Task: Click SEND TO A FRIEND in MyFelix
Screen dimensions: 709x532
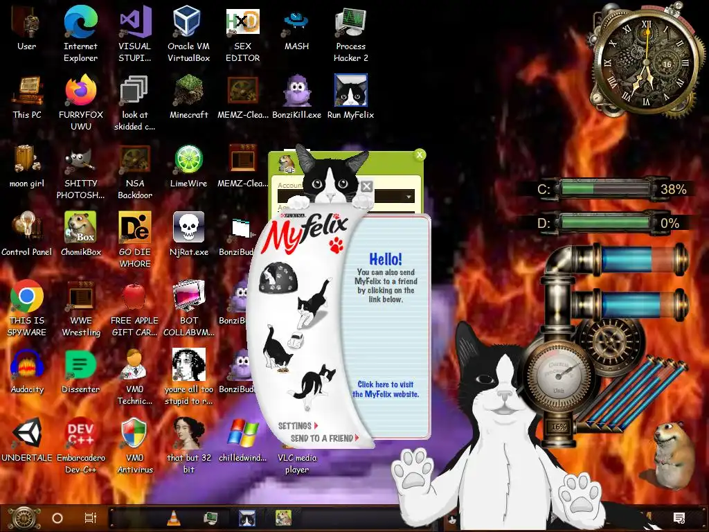Action: tap(325, 438)
